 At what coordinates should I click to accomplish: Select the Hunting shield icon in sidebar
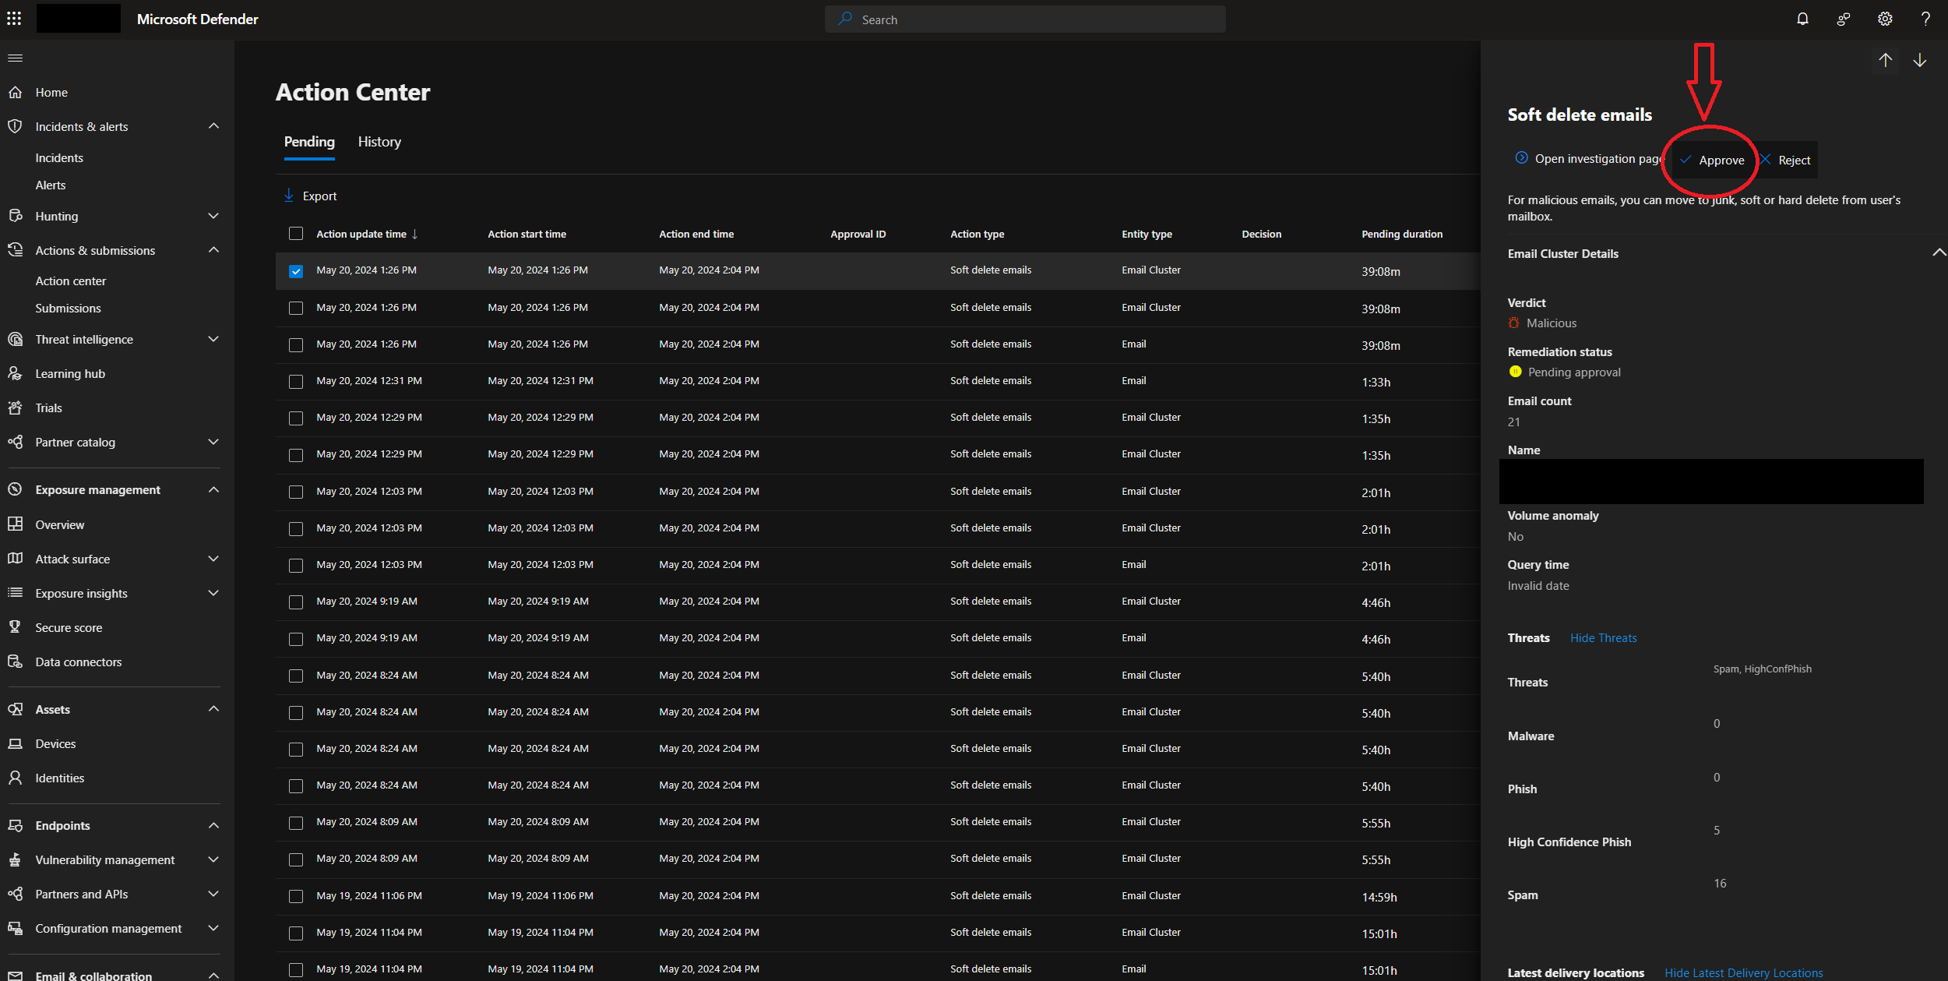pyautogui.click(x=16, y=216)
